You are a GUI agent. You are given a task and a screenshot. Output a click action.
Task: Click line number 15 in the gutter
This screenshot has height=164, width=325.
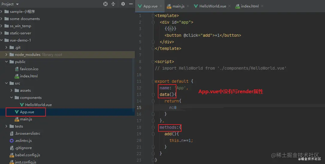139,108
